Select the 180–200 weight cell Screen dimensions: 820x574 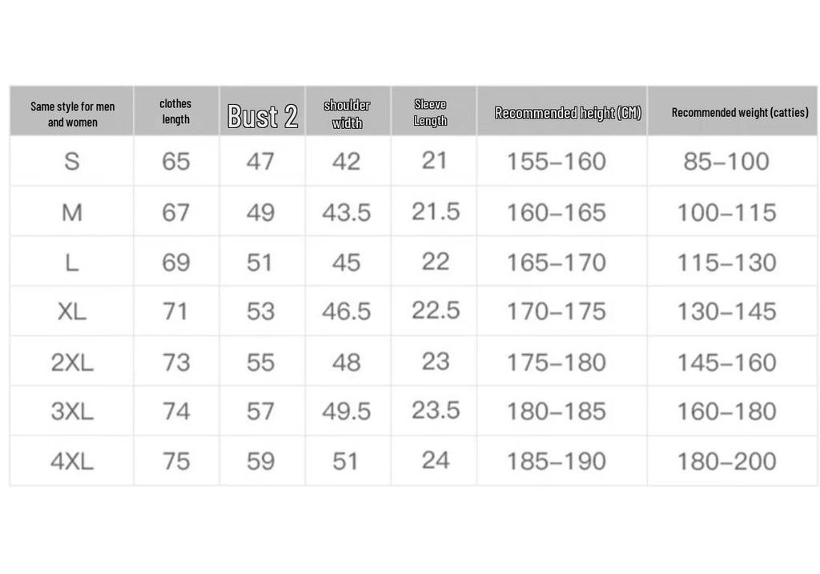coord(726,461)
